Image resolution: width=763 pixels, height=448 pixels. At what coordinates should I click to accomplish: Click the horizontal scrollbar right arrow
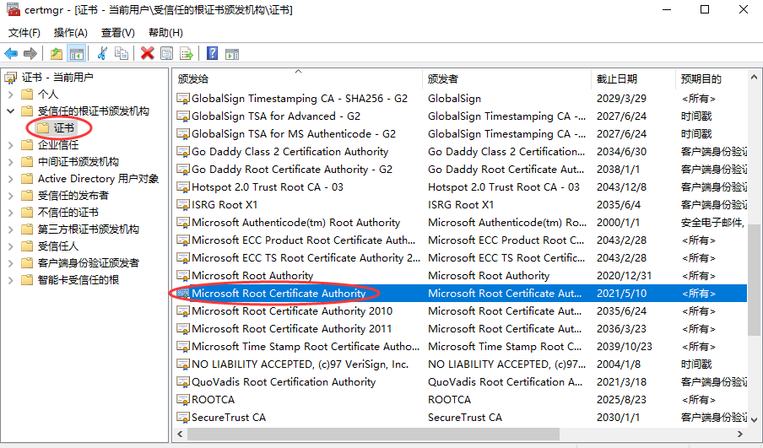[740, 434]
